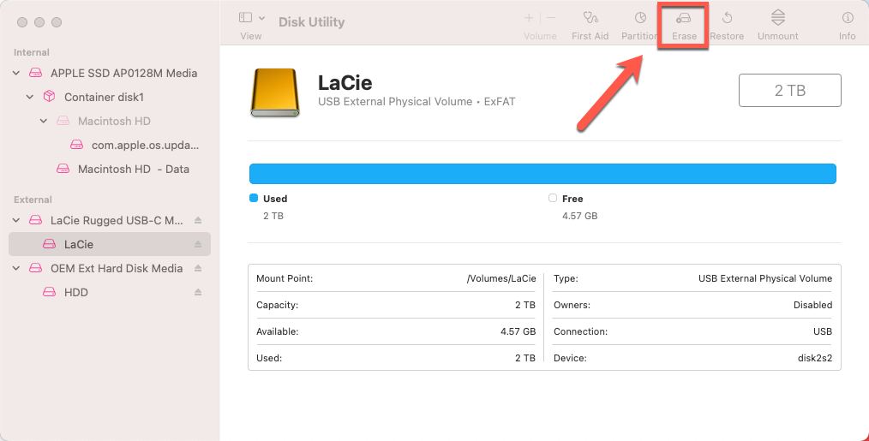The height and width of the screenshot is (441, 869).
Task: Open the View sidebar options
Action: click(245, 18)
